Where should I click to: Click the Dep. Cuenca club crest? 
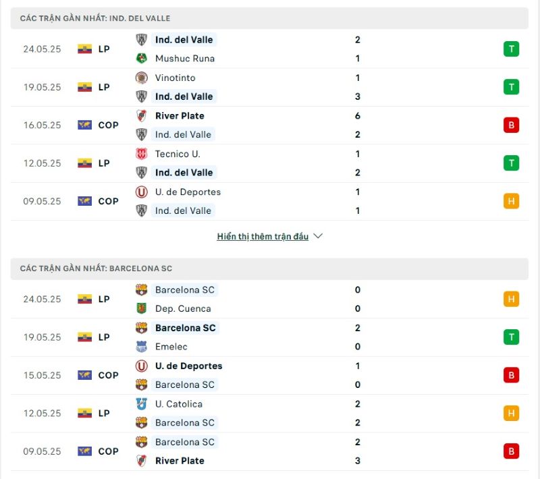tap(141, 308)
